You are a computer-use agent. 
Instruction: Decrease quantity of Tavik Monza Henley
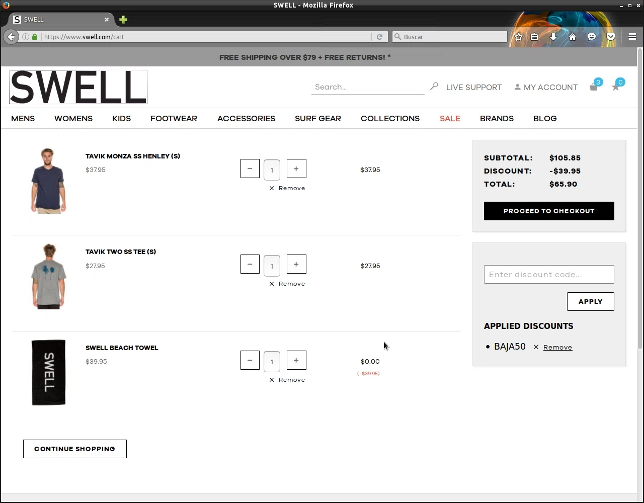tap(250, 169)
